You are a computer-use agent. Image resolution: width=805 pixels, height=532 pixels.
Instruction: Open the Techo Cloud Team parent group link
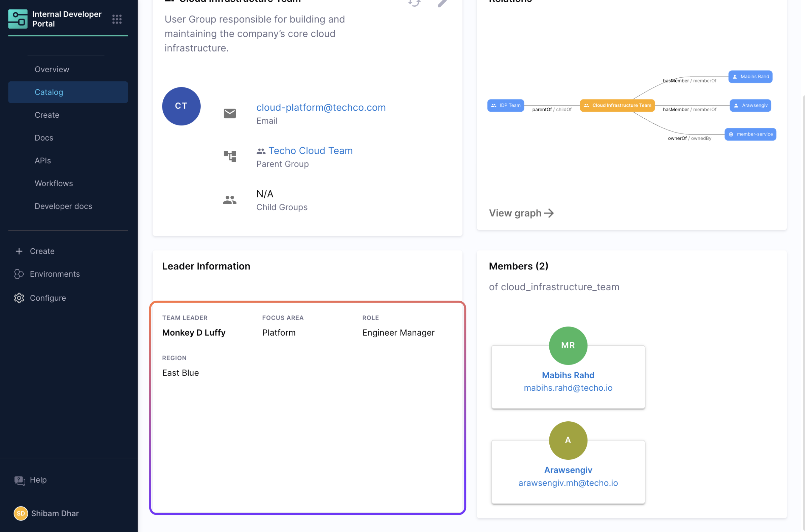point(310,151)
